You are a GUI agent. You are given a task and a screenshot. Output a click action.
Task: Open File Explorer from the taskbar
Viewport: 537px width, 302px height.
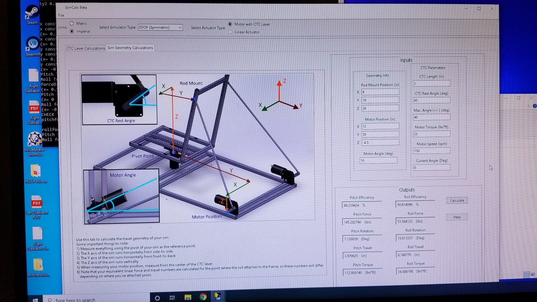[188, 297]
